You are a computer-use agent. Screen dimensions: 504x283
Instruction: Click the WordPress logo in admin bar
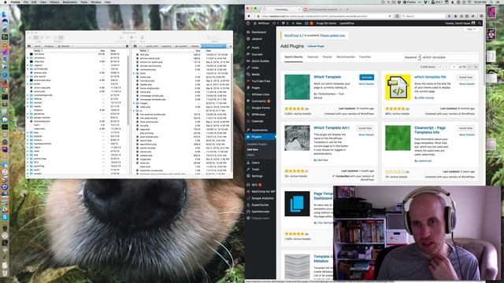click(248, 24)
